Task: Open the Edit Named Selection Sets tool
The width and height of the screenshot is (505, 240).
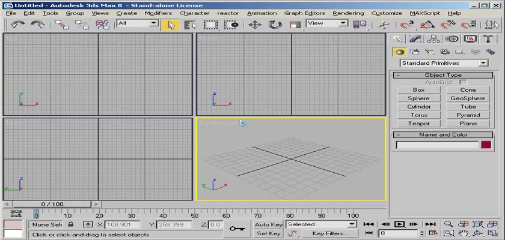Action: (x=492, y=25)
